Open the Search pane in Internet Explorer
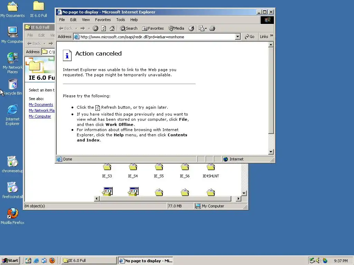Viewport: 354px width, 265px height. [x=129, y=28]
